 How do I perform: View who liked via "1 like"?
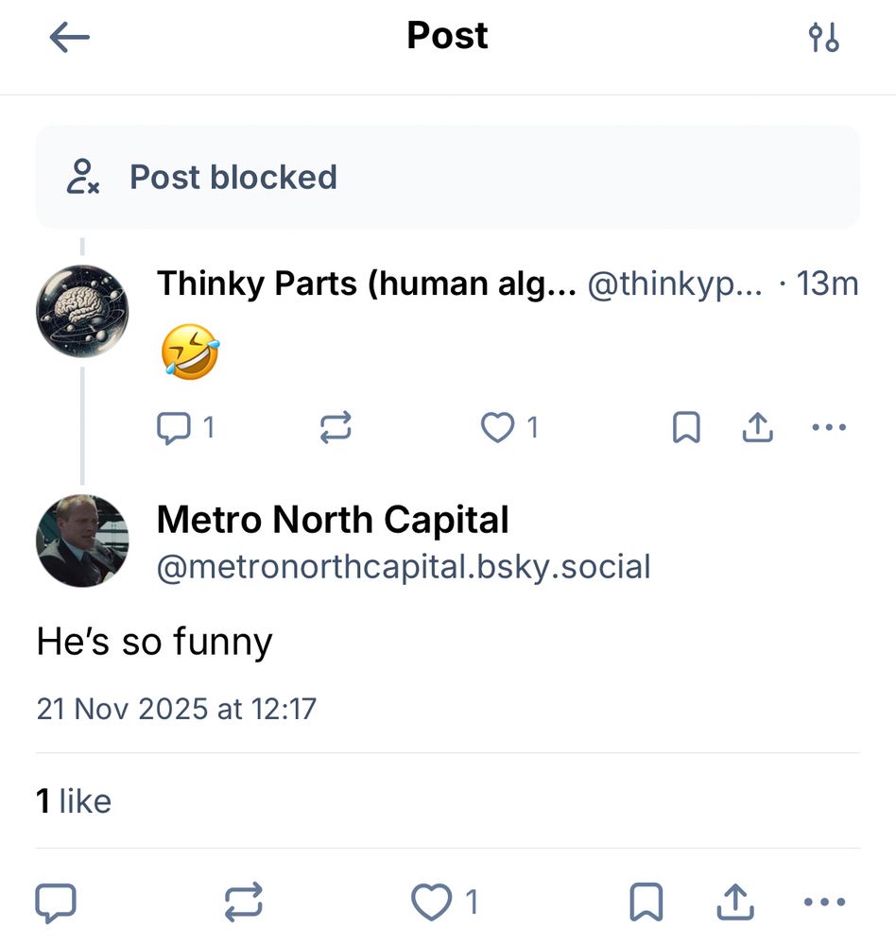74,801
